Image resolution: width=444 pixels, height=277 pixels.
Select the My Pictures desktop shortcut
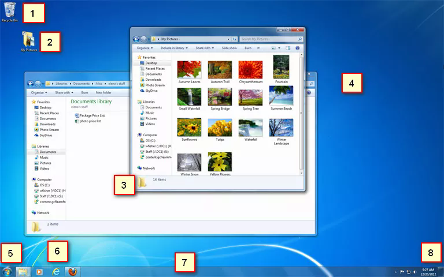(x=29, y=42)
